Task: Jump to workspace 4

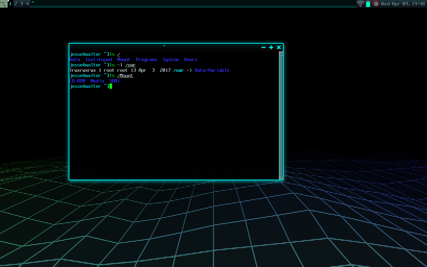Action: point(27,4)
